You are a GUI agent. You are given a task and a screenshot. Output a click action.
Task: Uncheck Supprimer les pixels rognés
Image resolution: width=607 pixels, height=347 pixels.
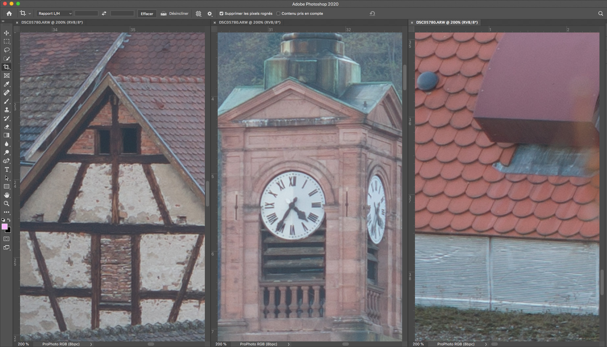[221, 13]
